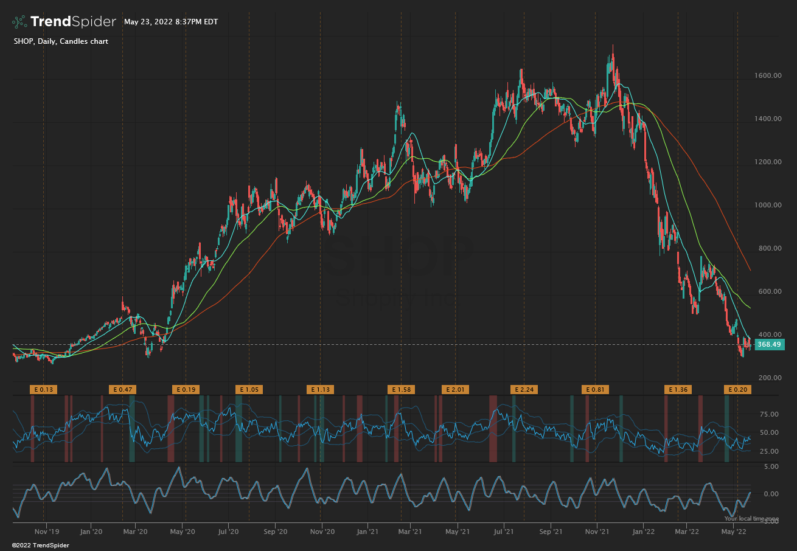Image resolution: width=797 pixels, height=551 pixels.
Task: Select the E 0.20 earnings marker
Action: [x=737, y=389]
